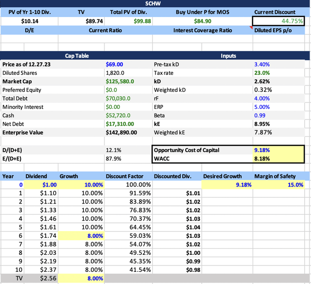Click the Beta input 0.99

[x=278, y=116]
